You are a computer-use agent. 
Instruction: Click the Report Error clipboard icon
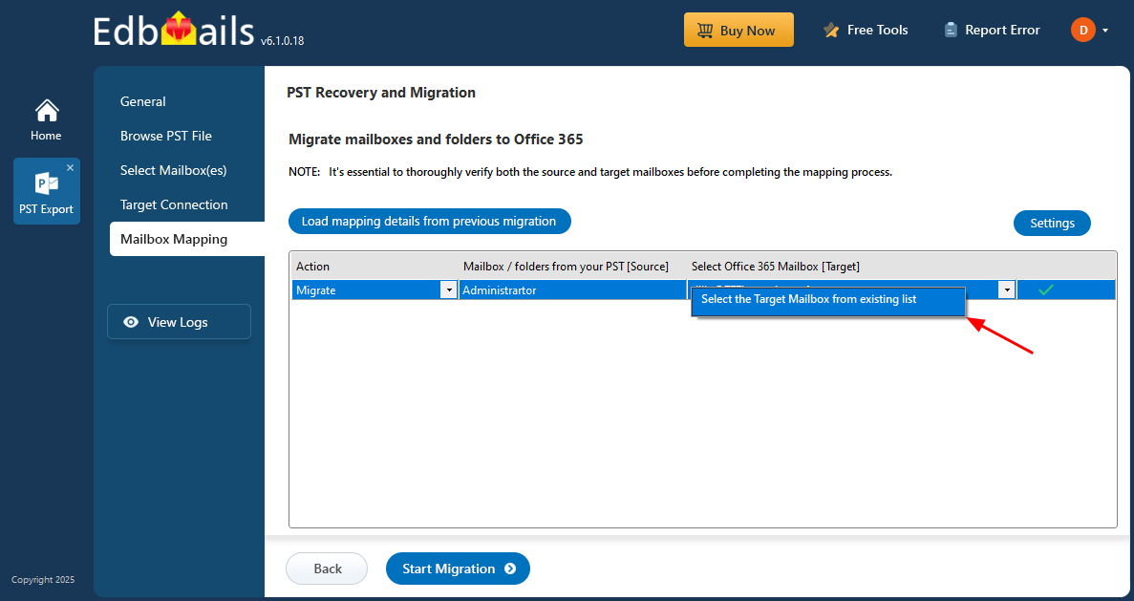pyautogui.click(x=951, y=30)
